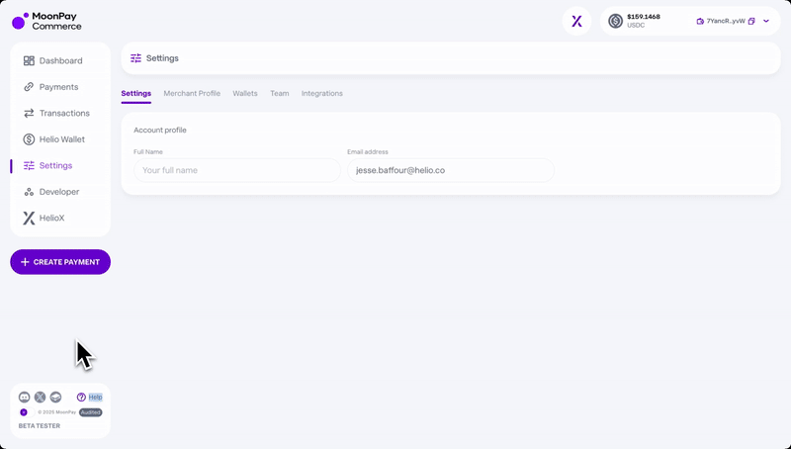Click the book-shaped docs icon in footer
This screenshot has height=449, width=791.
pyautogui.click(x=55, y=397)
